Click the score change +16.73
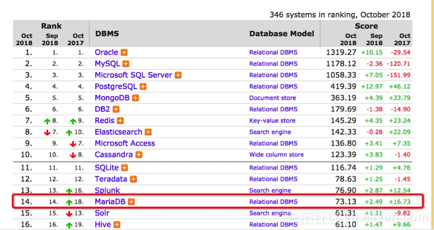The image size is (434, 230). [400, 202]
